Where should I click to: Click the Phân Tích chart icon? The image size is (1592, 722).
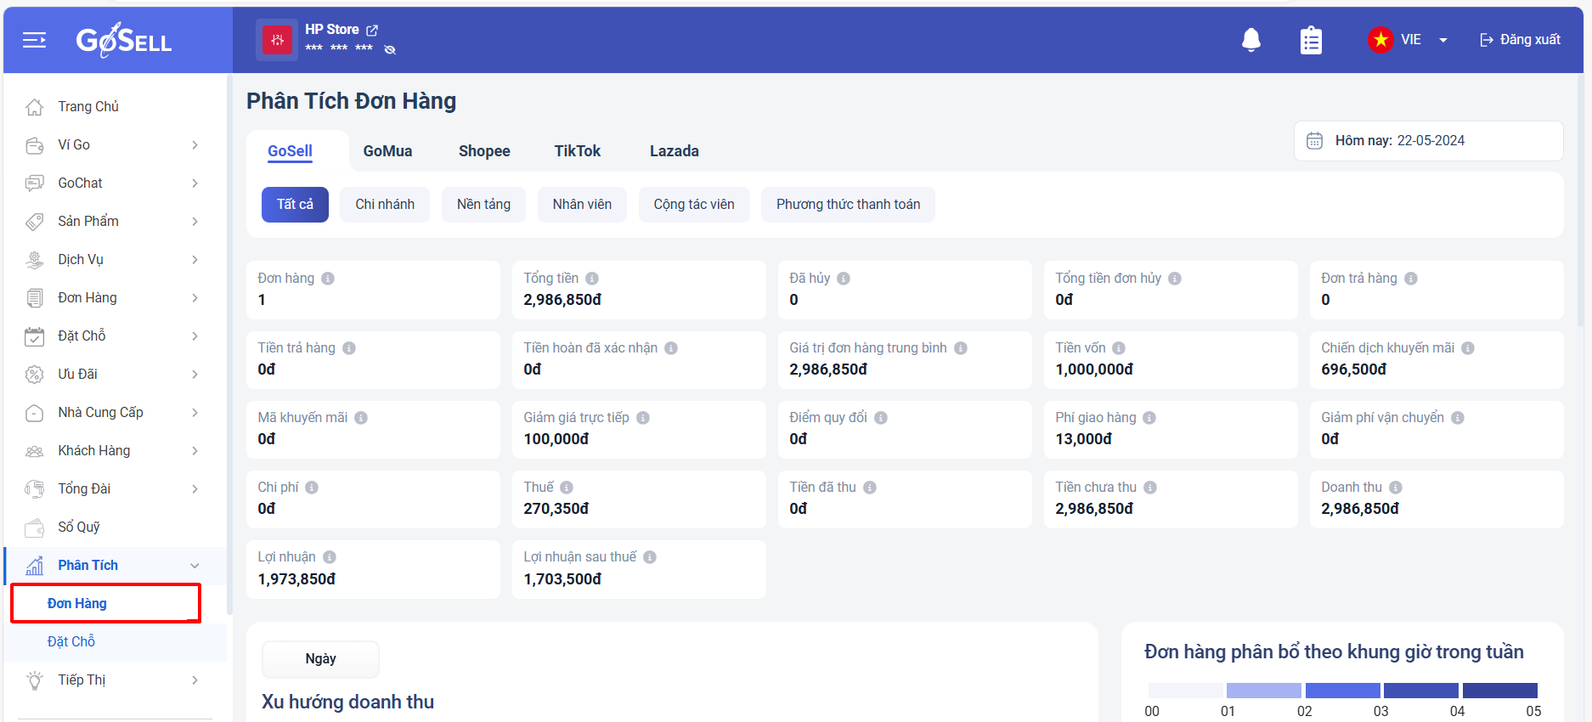pyautogui.click(x=35, y=566)
